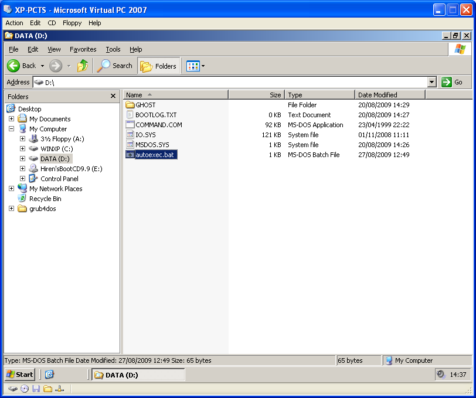The width and height of the screenshot is (476, 398).
Task: Click the system tray speaker icon
Action: [440, 374]
